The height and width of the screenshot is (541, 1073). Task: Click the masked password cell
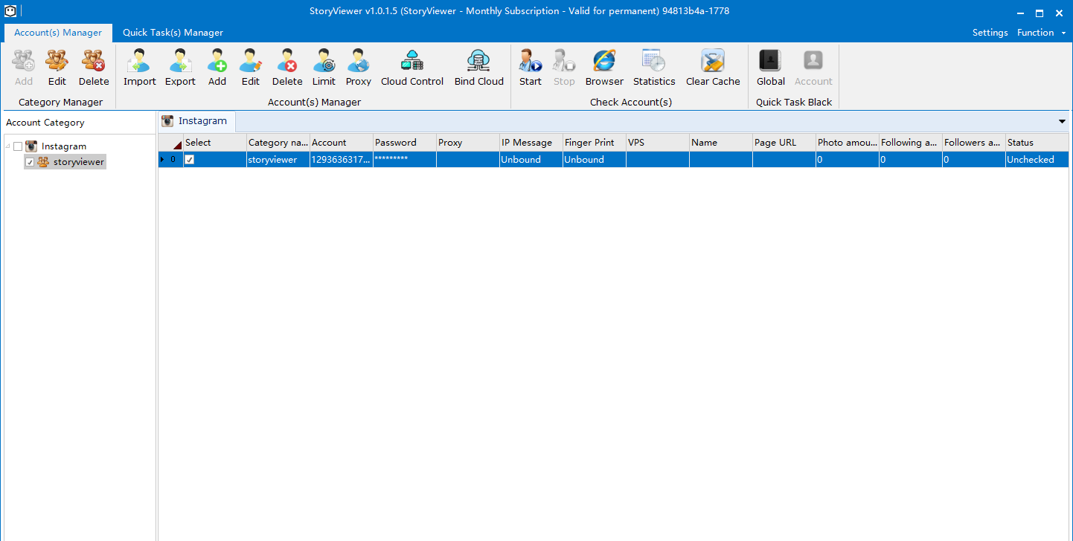pyautogui.click(x=404, y=160)
